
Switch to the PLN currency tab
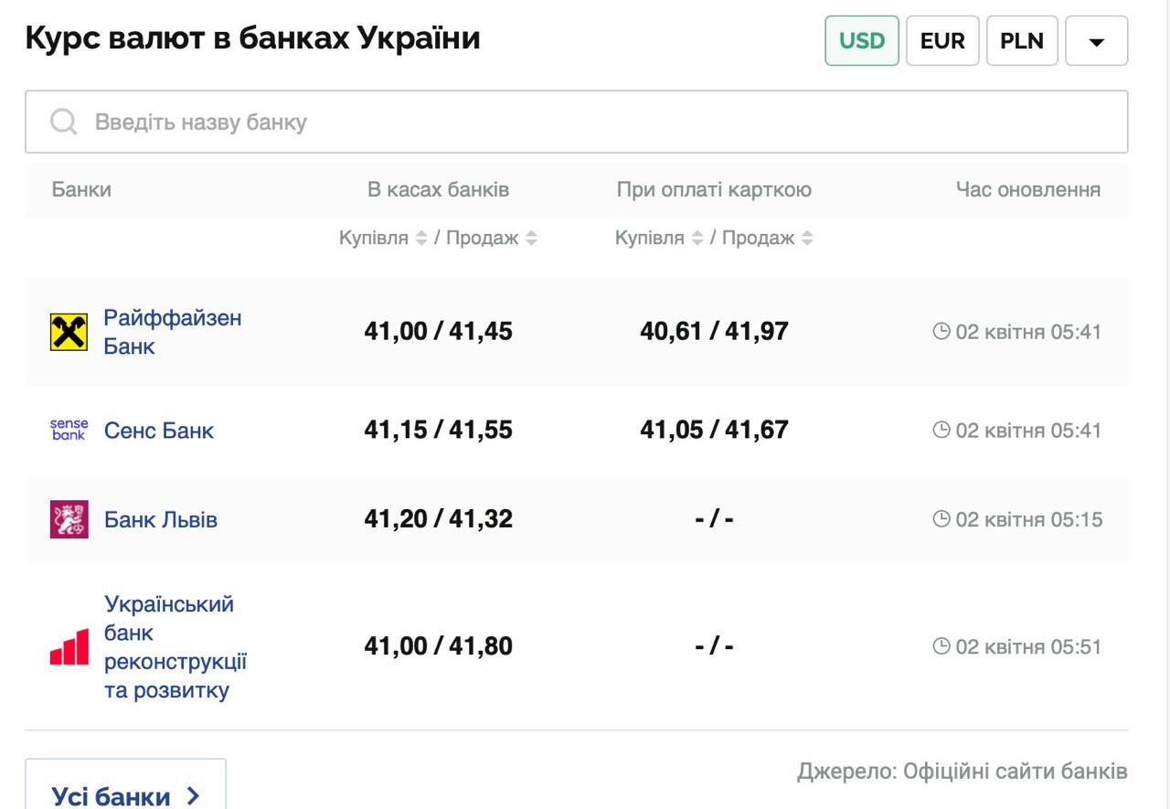point(1021,41)
